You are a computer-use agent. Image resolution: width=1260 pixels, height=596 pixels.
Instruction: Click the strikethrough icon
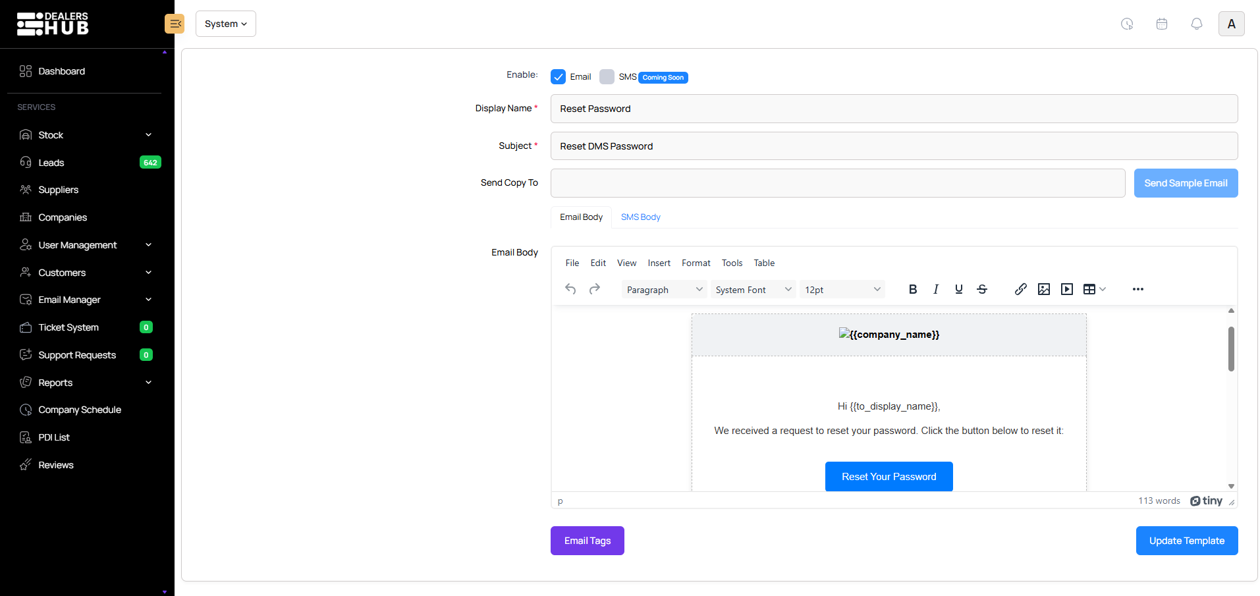click(981, 289)
